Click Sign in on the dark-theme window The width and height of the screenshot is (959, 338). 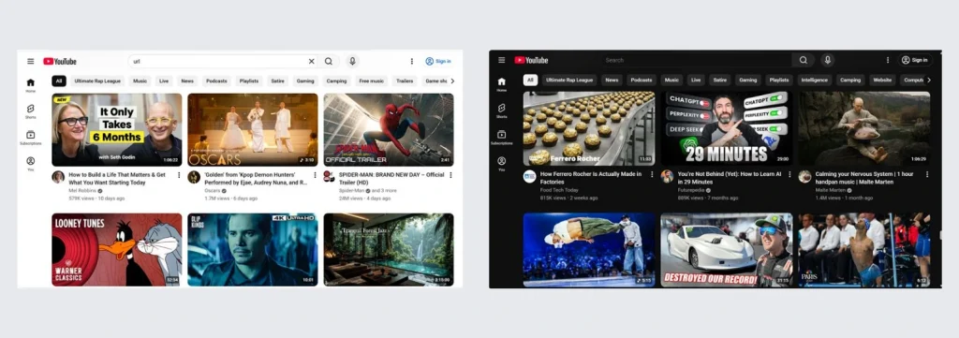915,60
